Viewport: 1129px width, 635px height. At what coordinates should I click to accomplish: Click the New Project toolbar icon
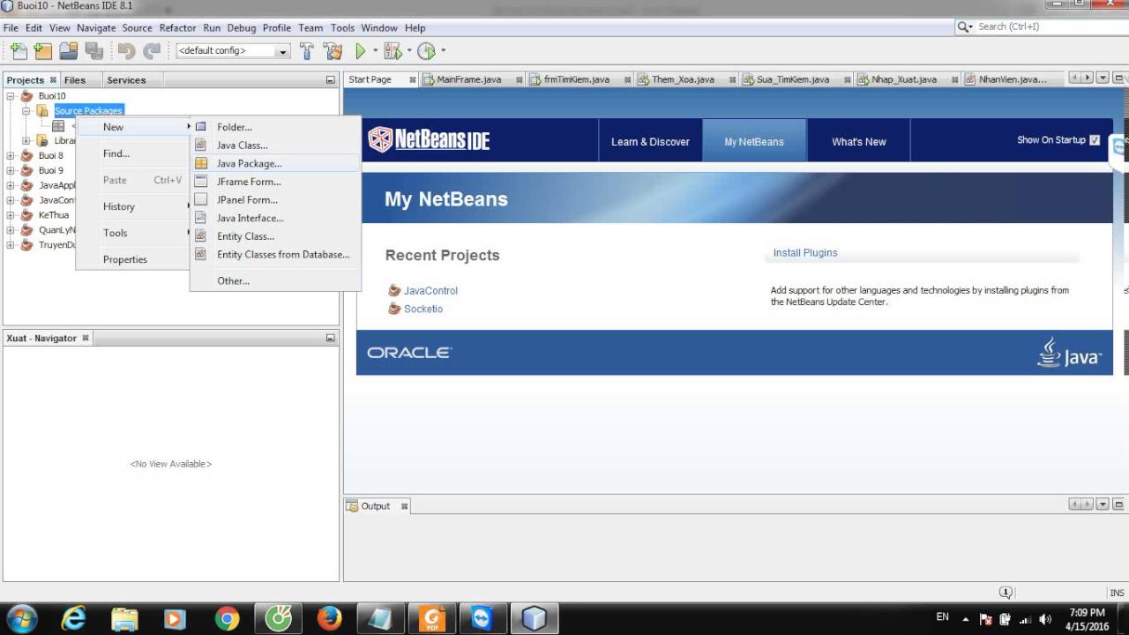(x=43, y=51)
